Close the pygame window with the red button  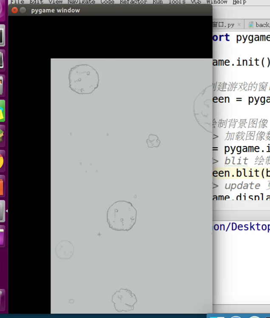(x=14, y=10)
